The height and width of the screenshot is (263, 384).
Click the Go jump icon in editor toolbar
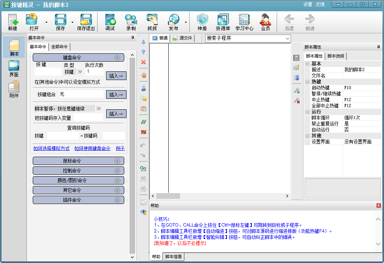[143, 168]
